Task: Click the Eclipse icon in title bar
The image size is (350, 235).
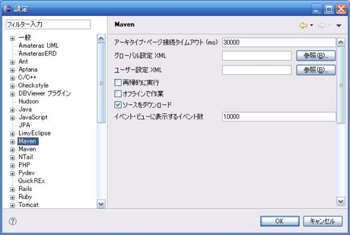Action: pos(8,8)
